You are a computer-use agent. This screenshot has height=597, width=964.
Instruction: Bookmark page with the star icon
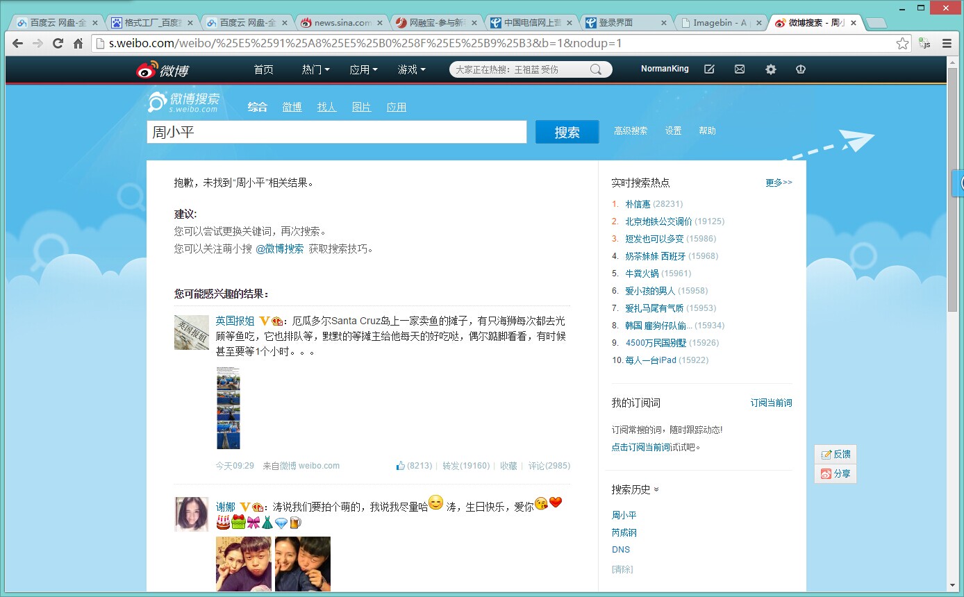tap(902, 44)
